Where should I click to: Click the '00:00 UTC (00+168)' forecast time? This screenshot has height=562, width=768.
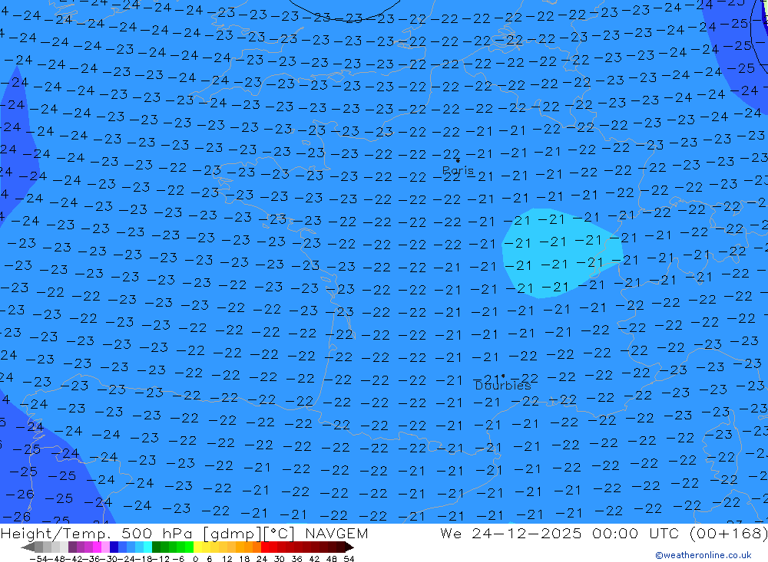coord(680,533)
